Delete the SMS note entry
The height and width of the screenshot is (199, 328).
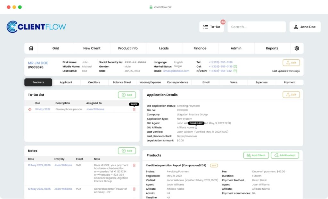tap(134, 165)
